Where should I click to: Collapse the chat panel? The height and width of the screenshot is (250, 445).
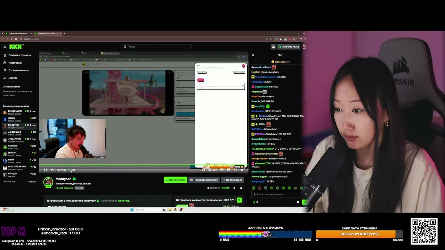click(253, 55)
